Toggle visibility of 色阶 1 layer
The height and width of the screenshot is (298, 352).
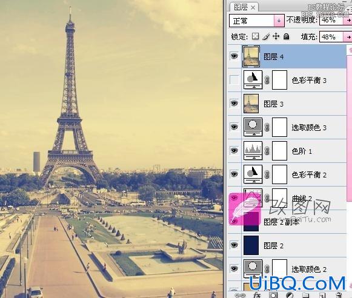tap(234, 150)
